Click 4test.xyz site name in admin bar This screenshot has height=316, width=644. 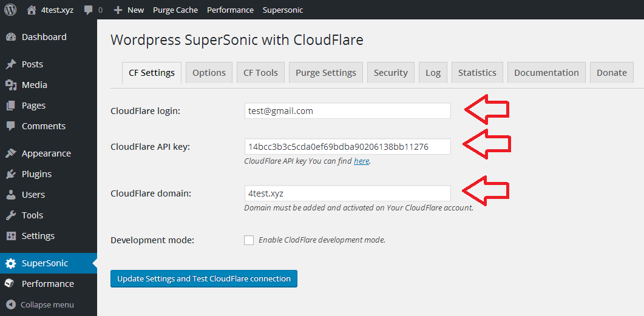[57, 10]
